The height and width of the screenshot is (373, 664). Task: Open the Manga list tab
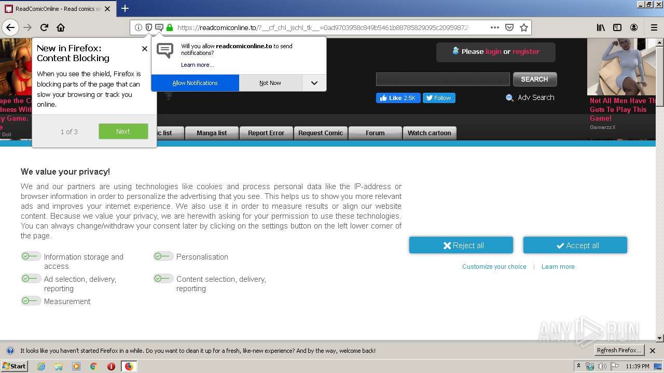212,133
